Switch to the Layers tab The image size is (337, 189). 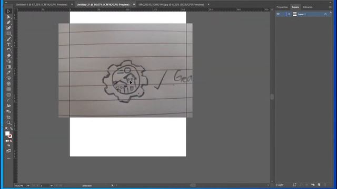(295, 7)
